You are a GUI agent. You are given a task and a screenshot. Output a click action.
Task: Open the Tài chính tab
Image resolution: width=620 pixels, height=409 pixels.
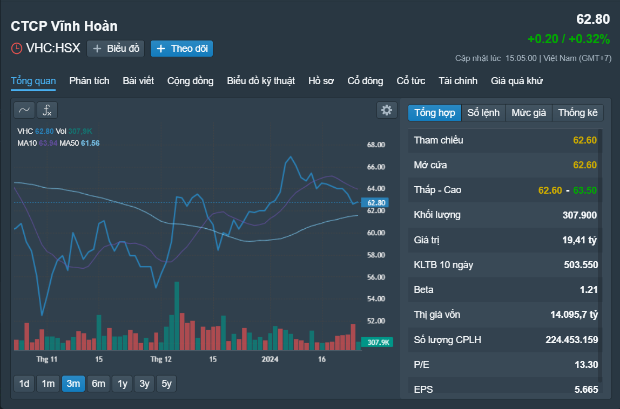point(458,81)
